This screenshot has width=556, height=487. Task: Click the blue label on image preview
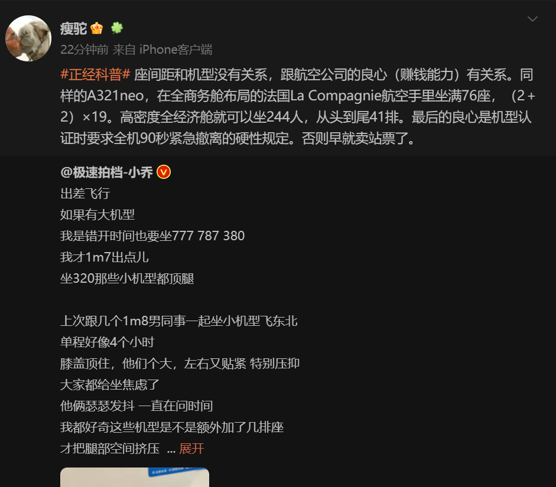[177, 472]
